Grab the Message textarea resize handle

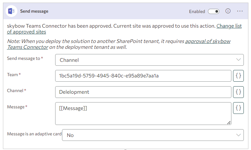pos(229,123)
